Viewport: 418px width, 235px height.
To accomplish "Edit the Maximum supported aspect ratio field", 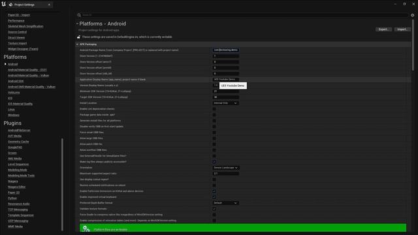I will click(225, 174).
